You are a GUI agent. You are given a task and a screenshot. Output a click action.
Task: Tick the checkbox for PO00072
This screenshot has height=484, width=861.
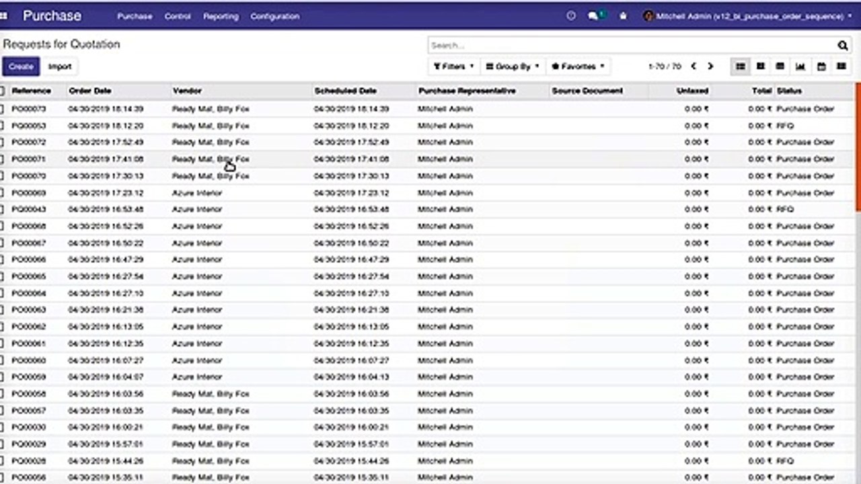pyautogui.click(x=2, y=143)
